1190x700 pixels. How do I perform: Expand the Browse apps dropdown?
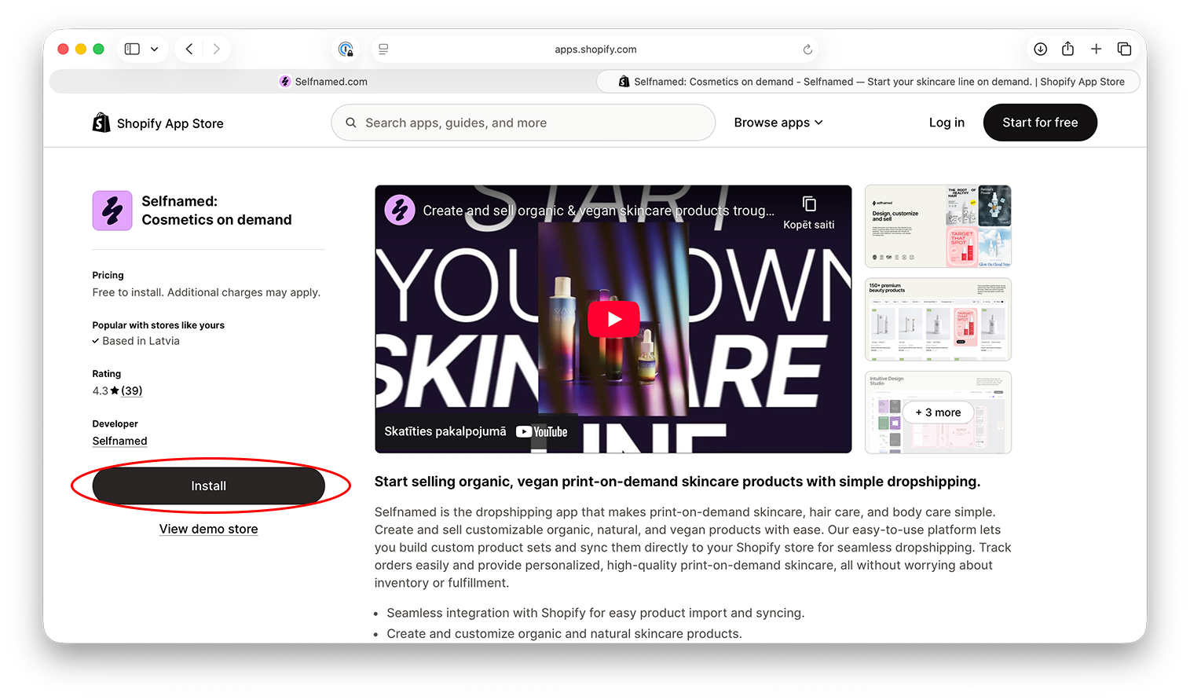(778, 123)
